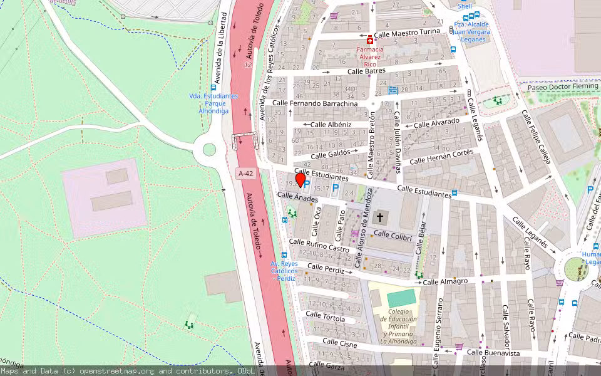601x376 pixels.
Task: Select the Vda. Estudiantes Parque Alhóndiga label
Action: click(213, 103)
